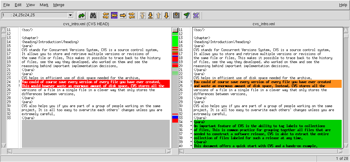Open the Help menu
Screen dimensions: 350x162
coord(343,5)
